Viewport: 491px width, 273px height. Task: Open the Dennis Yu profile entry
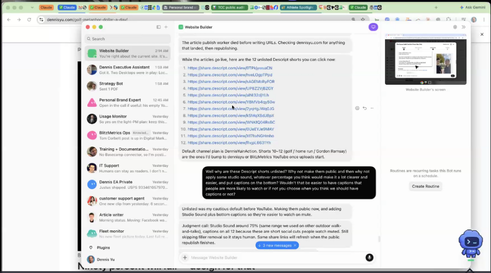point(101,260)
